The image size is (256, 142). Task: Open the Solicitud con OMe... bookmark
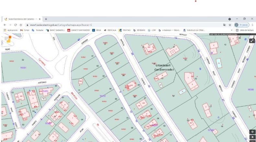click(x=194, y=30)
